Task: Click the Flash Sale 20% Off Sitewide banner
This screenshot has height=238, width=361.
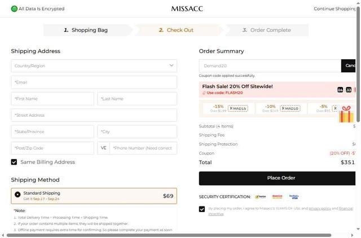Action: pos(277,89)
